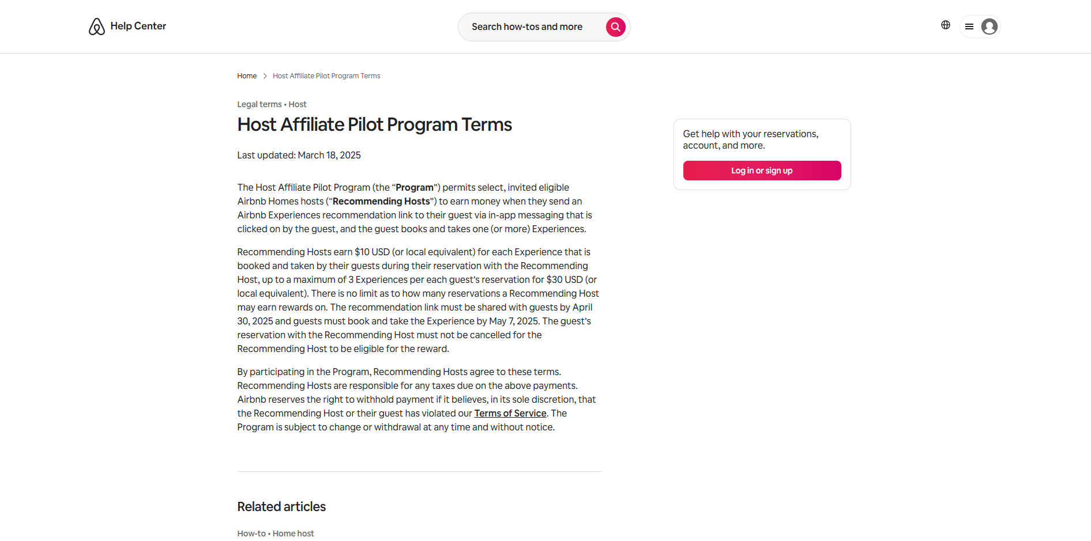Open the globe language selector
Screen dimensions: 1091x541
(945, 25)
